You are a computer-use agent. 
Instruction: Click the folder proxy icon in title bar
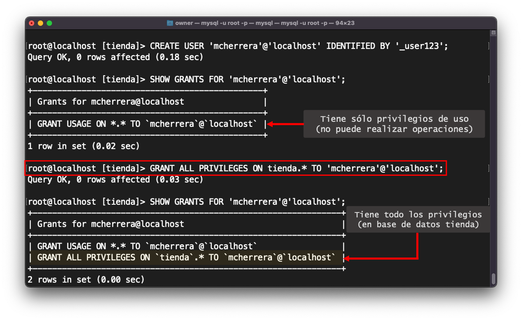(x=170, y=23)
